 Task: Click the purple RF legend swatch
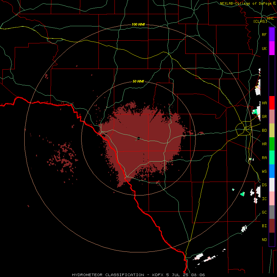(272, 34)
